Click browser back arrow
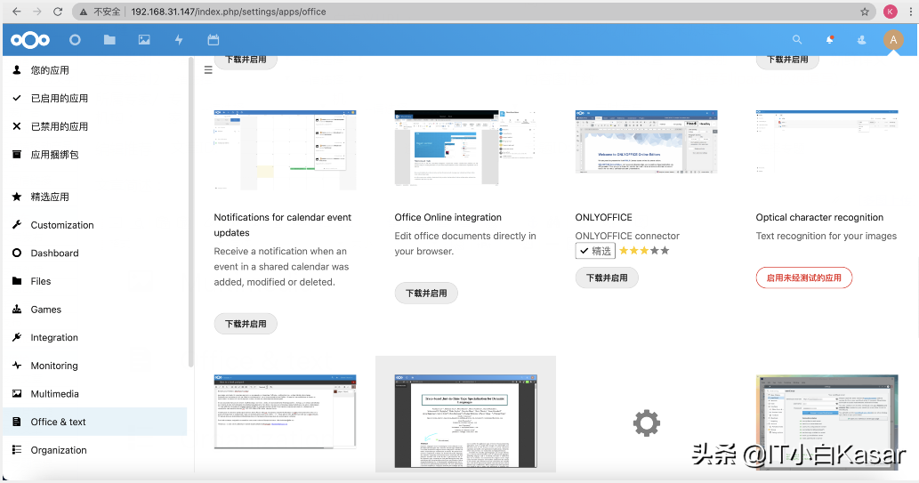 (16, 12)
